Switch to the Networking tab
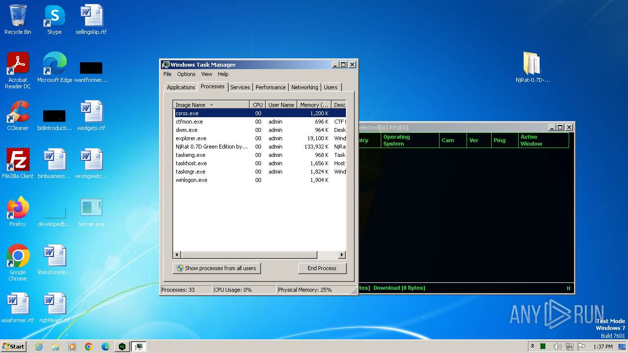 tap(305, 87)
